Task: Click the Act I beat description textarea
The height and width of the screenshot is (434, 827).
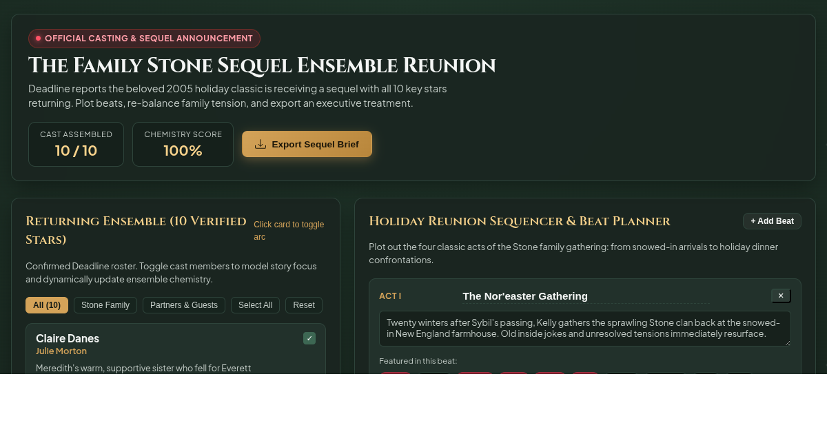Action: (x=585, y=329)
